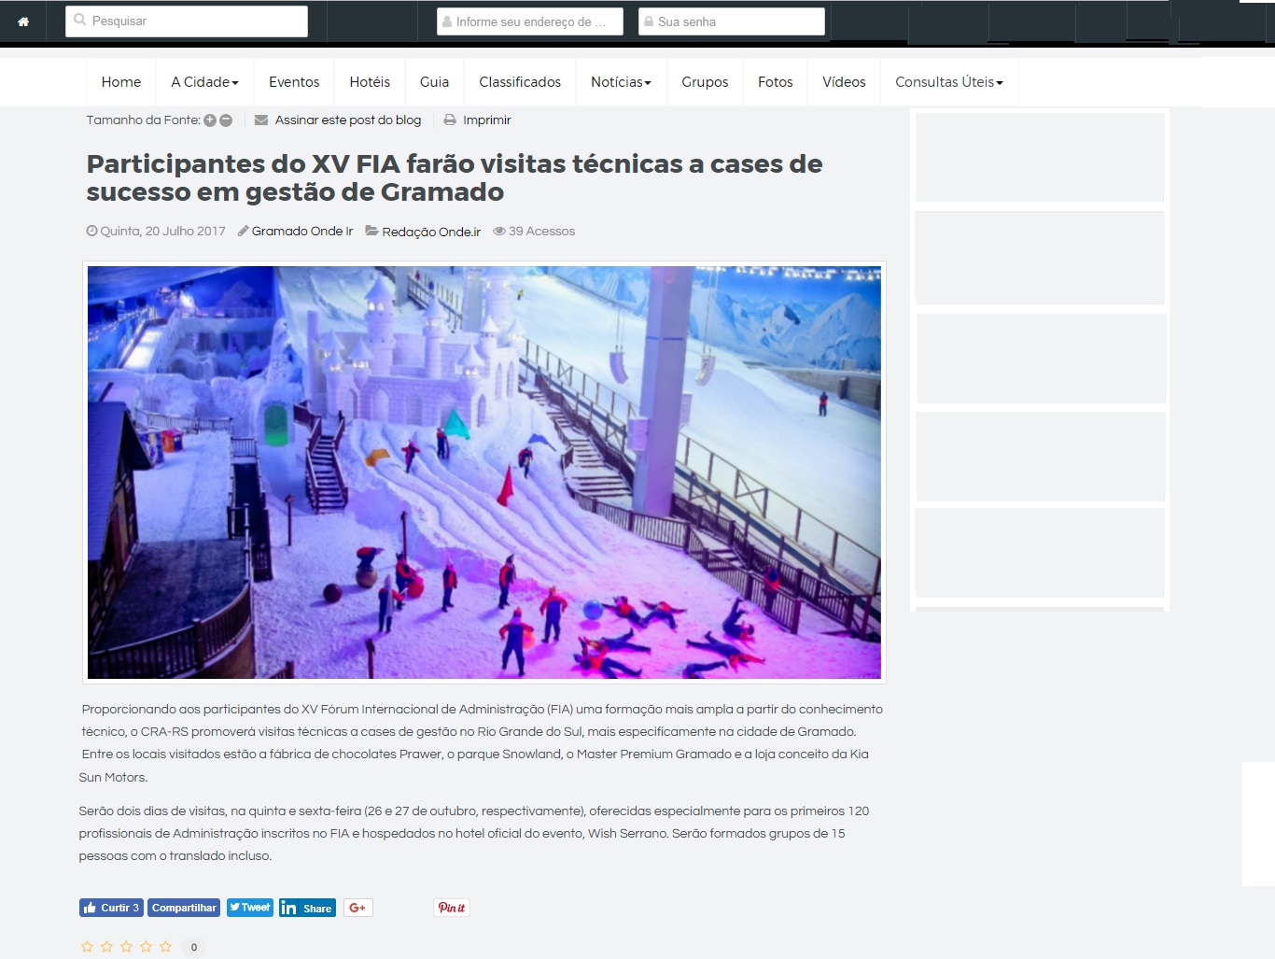Click the Pesquisar search input field
Screen dimensions: 1275x959
186,20
